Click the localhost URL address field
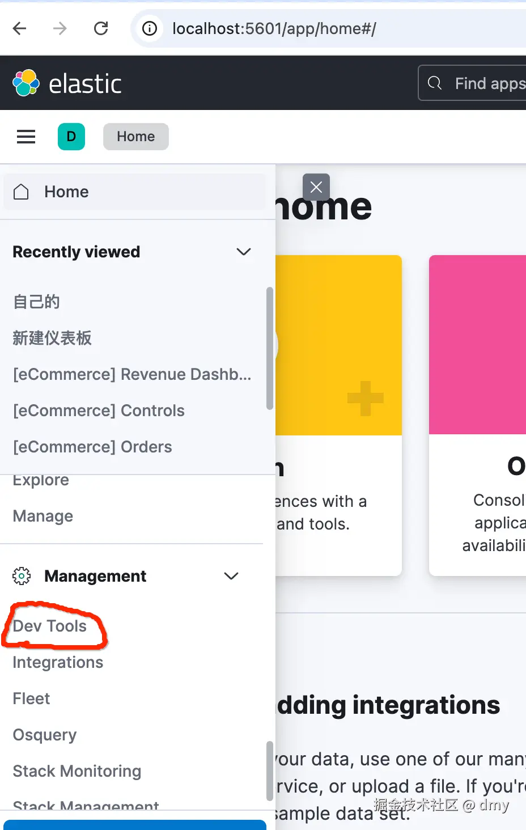526x830 pixels. click(x=274, y=28)
